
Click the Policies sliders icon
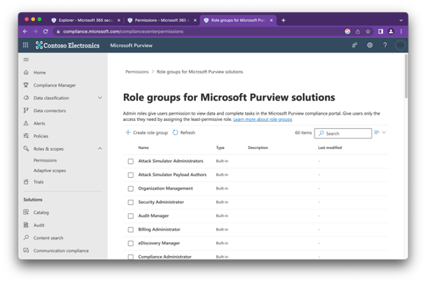coord(26,136)
